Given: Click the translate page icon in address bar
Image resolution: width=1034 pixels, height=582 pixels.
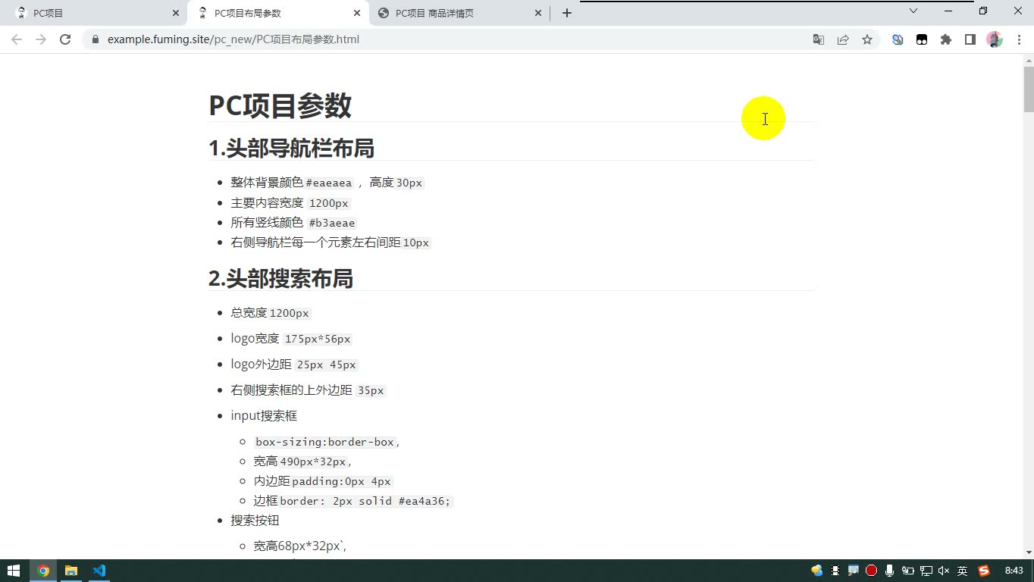Looking at the screenshot, I should coord(819,39).
